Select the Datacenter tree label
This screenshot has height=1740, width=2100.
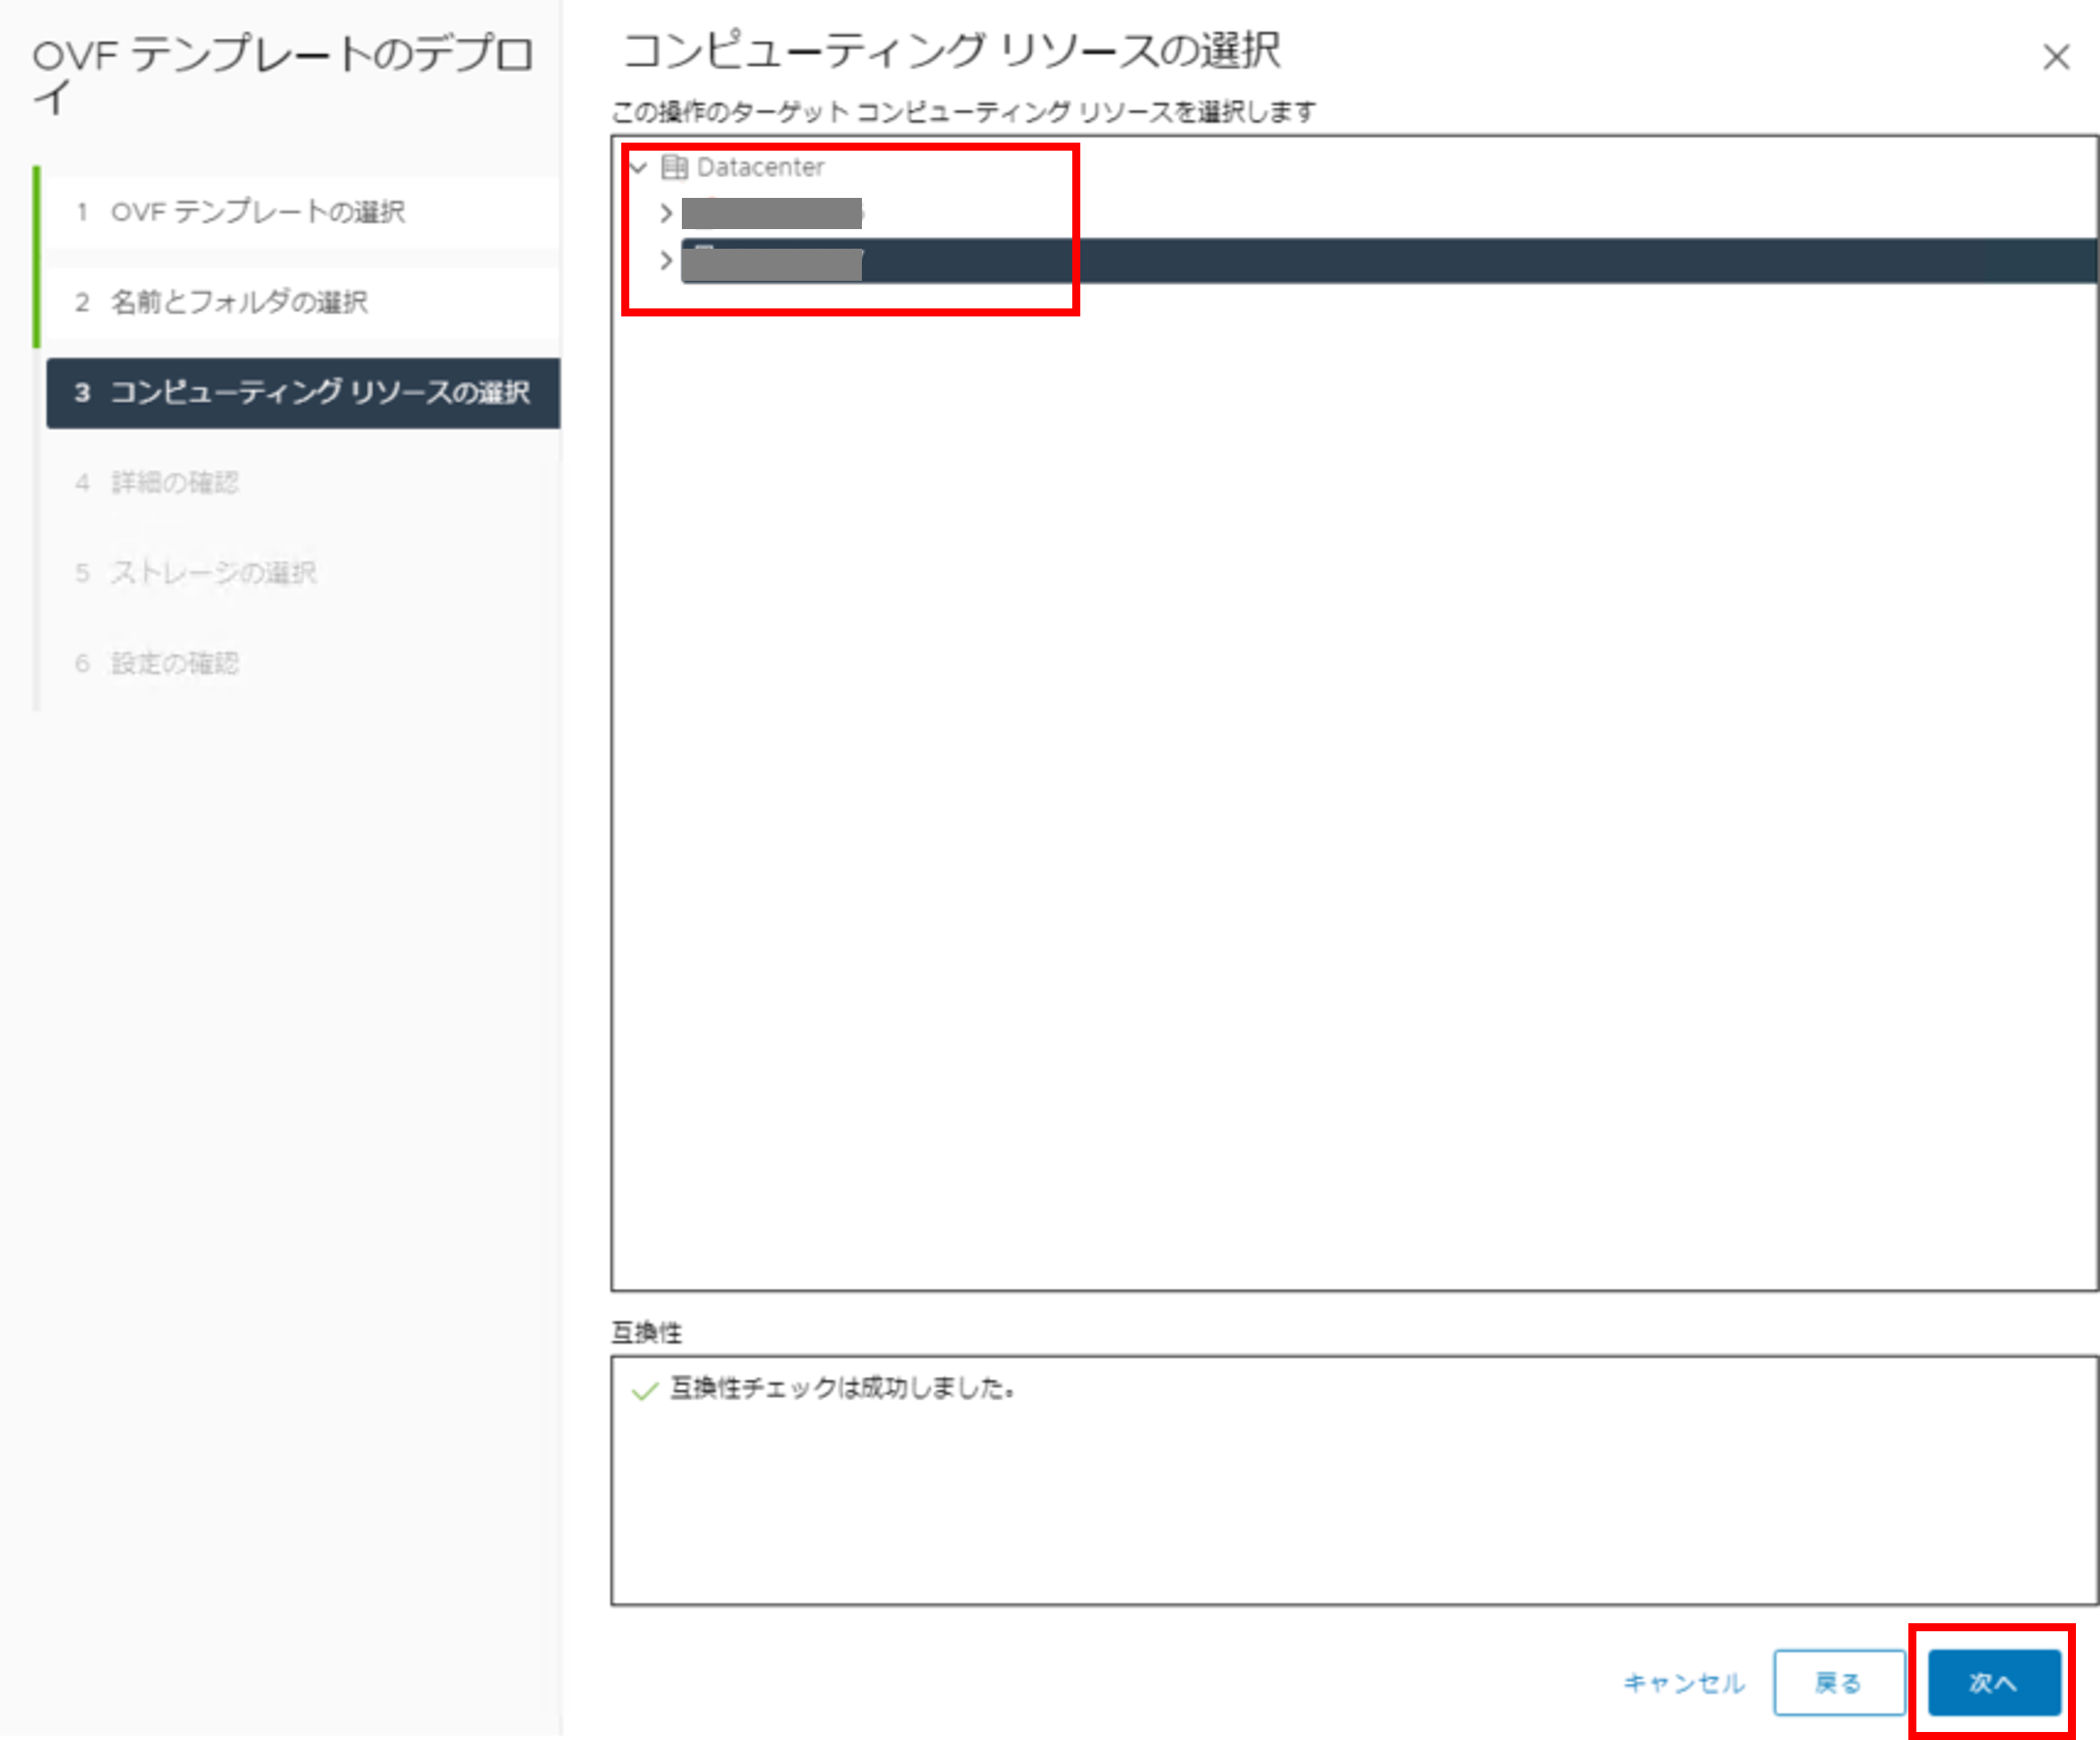760,167
